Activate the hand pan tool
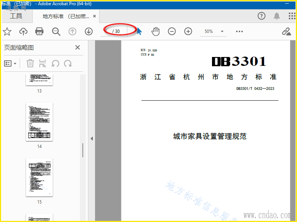This screenshot has width=297, height=222. coord(156,31)
